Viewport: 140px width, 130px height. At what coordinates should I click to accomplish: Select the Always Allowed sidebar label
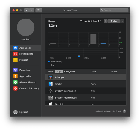(x=28, y=82)
